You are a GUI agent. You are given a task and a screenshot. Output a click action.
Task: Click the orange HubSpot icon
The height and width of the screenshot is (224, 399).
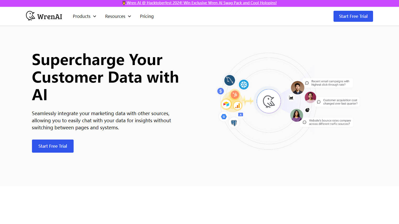(x=235, y=95)
